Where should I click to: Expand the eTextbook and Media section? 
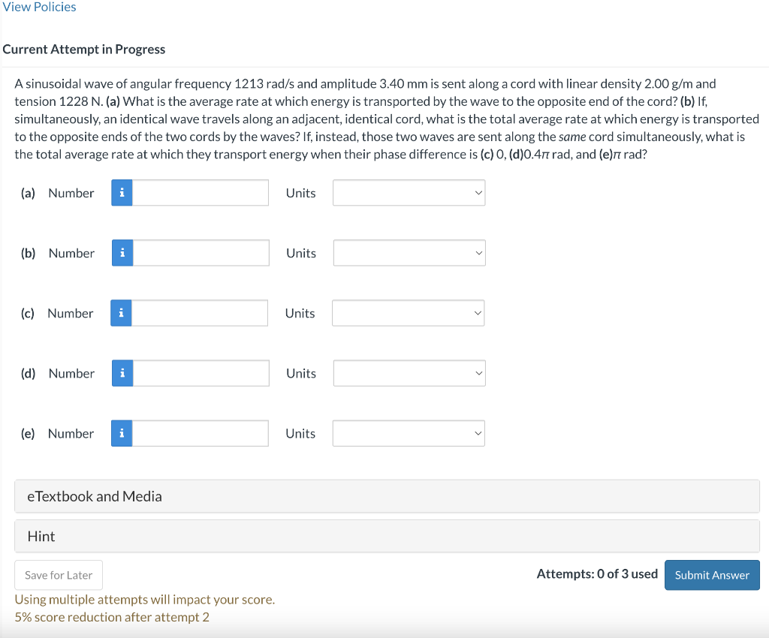pos(387,496)
